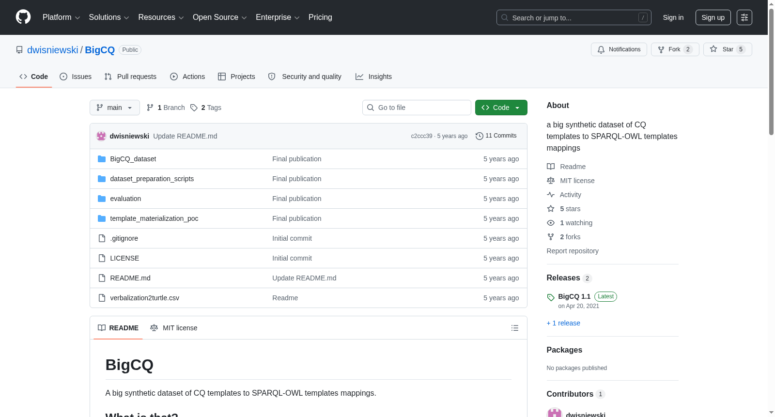Click the Sign up button
This screenshot has height=417, width=775.
coord(713,17)
